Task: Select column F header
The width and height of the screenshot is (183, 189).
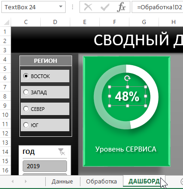Action: click(115, 22)
